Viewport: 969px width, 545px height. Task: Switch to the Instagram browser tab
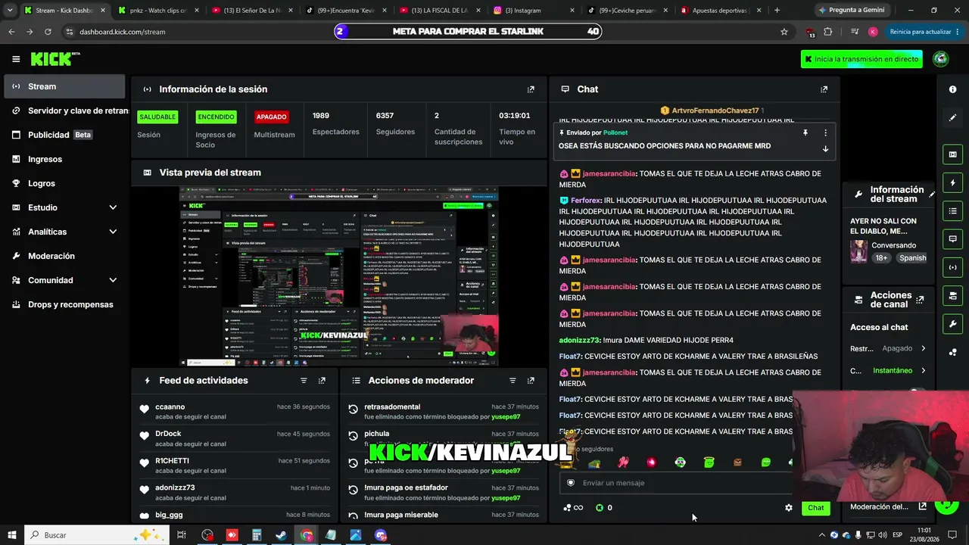(x=534, y=11)
